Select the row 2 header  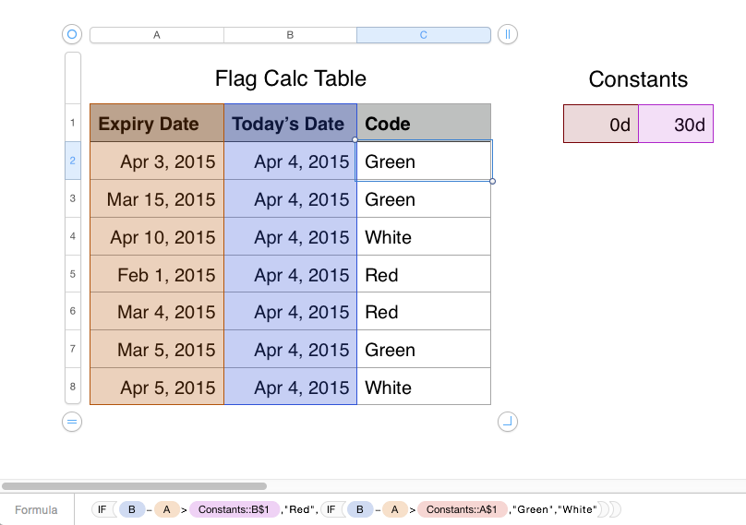point(72,161)
